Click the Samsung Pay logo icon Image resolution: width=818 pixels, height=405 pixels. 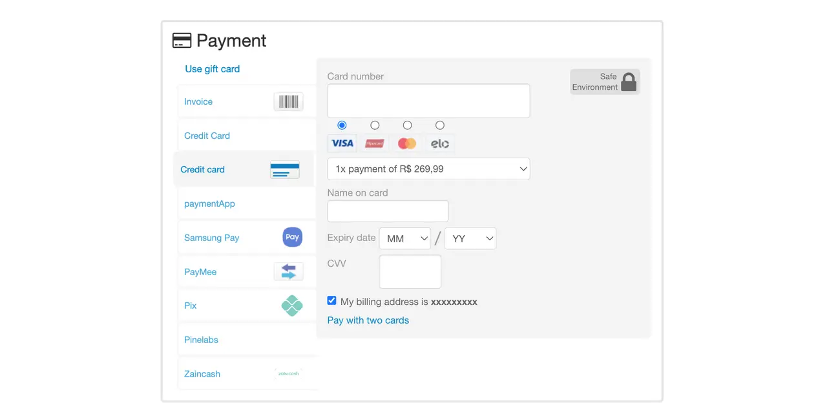[x=292, y=237]
